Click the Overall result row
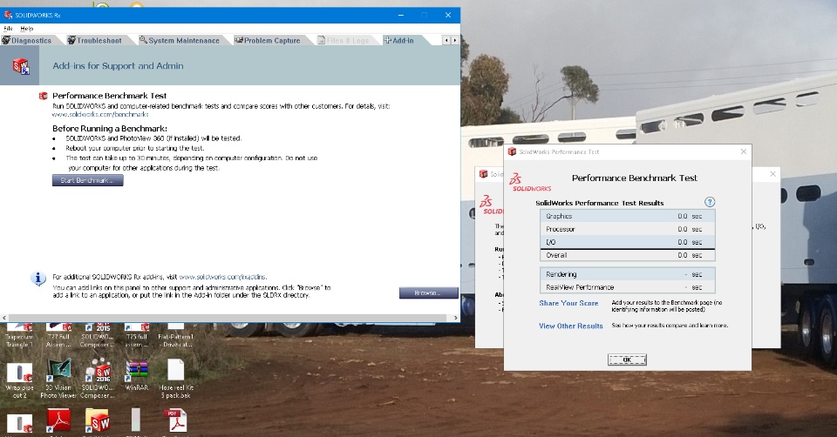The height and width of the screenshot is (437, 837). pyautogui.click(x=627, y=255)
